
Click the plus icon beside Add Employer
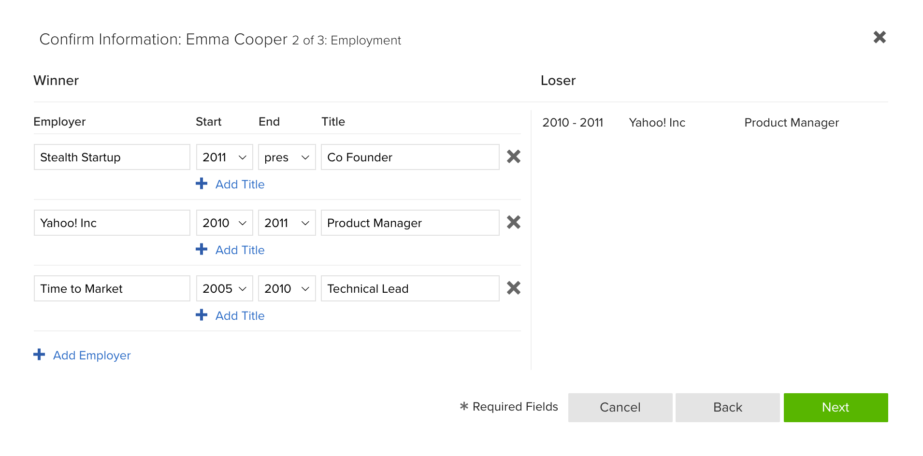point(39,355)
